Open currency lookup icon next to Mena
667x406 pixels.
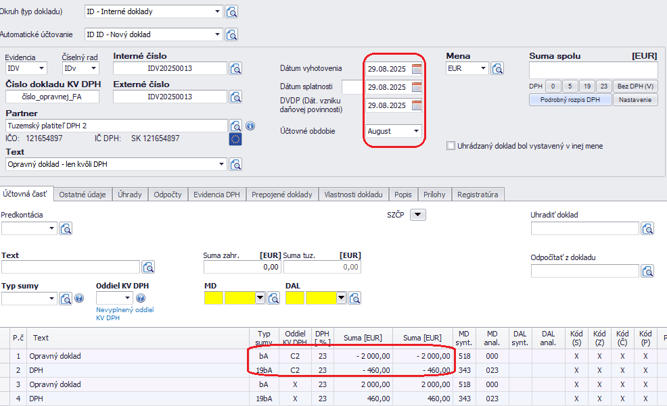(497, 68)
